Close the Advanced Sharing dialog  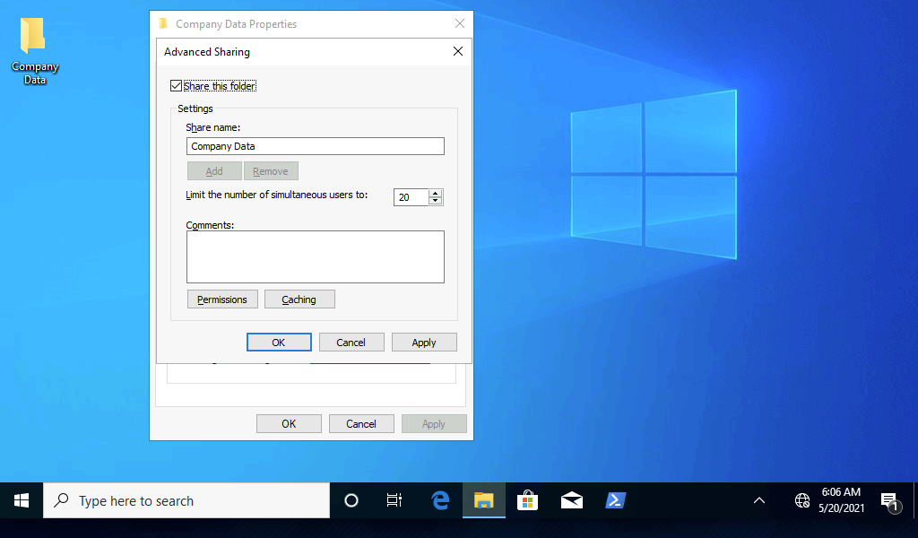pyautogui.click(x=458, y=52)
